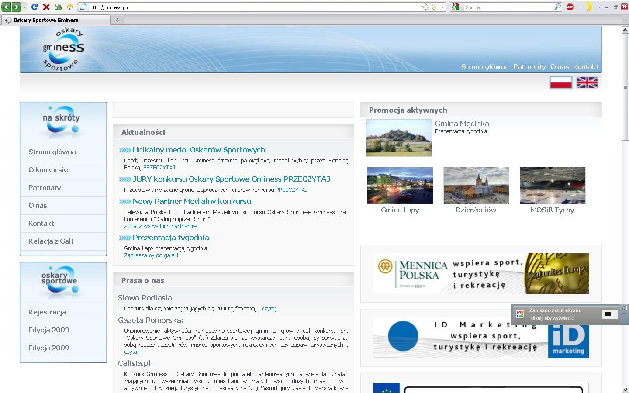The height and width of the screenshot is (393, 629).
Task: Switch language using the Polish flag
Action: (561, 83)
